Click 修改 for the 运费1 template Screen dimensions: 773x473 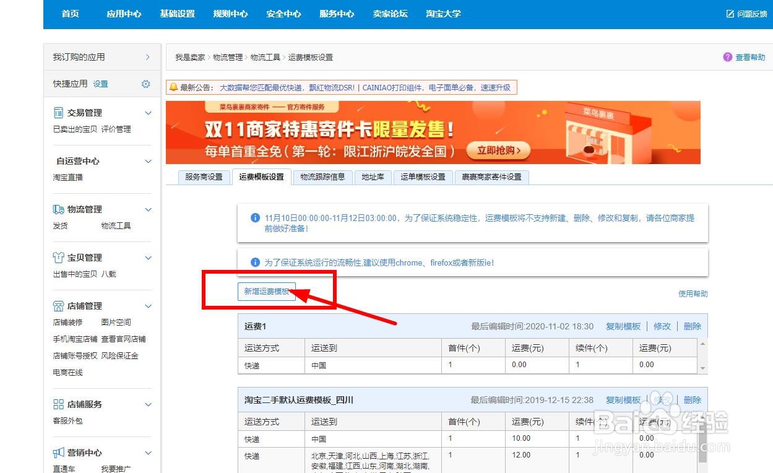coord(662,326)
